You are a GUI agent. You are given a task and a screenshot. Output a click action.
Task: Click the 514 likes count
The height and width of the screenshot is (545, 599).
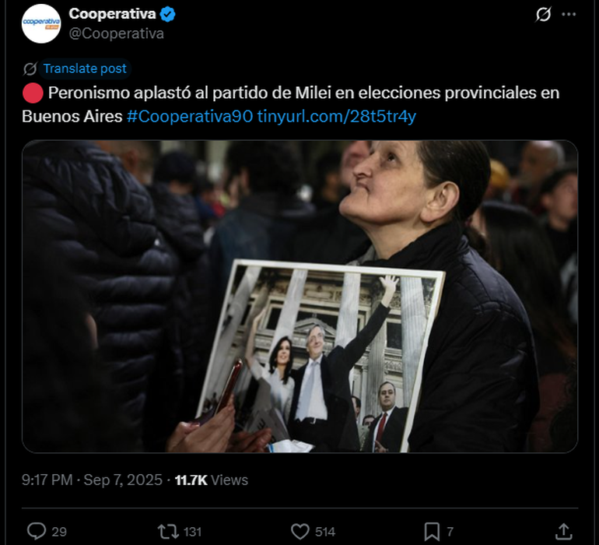click(325, 532)
